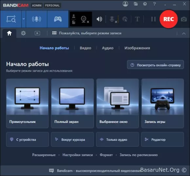Toggle the text overlay T icon
The height and width of the screenshot is (176, 190).
(137, 19)
